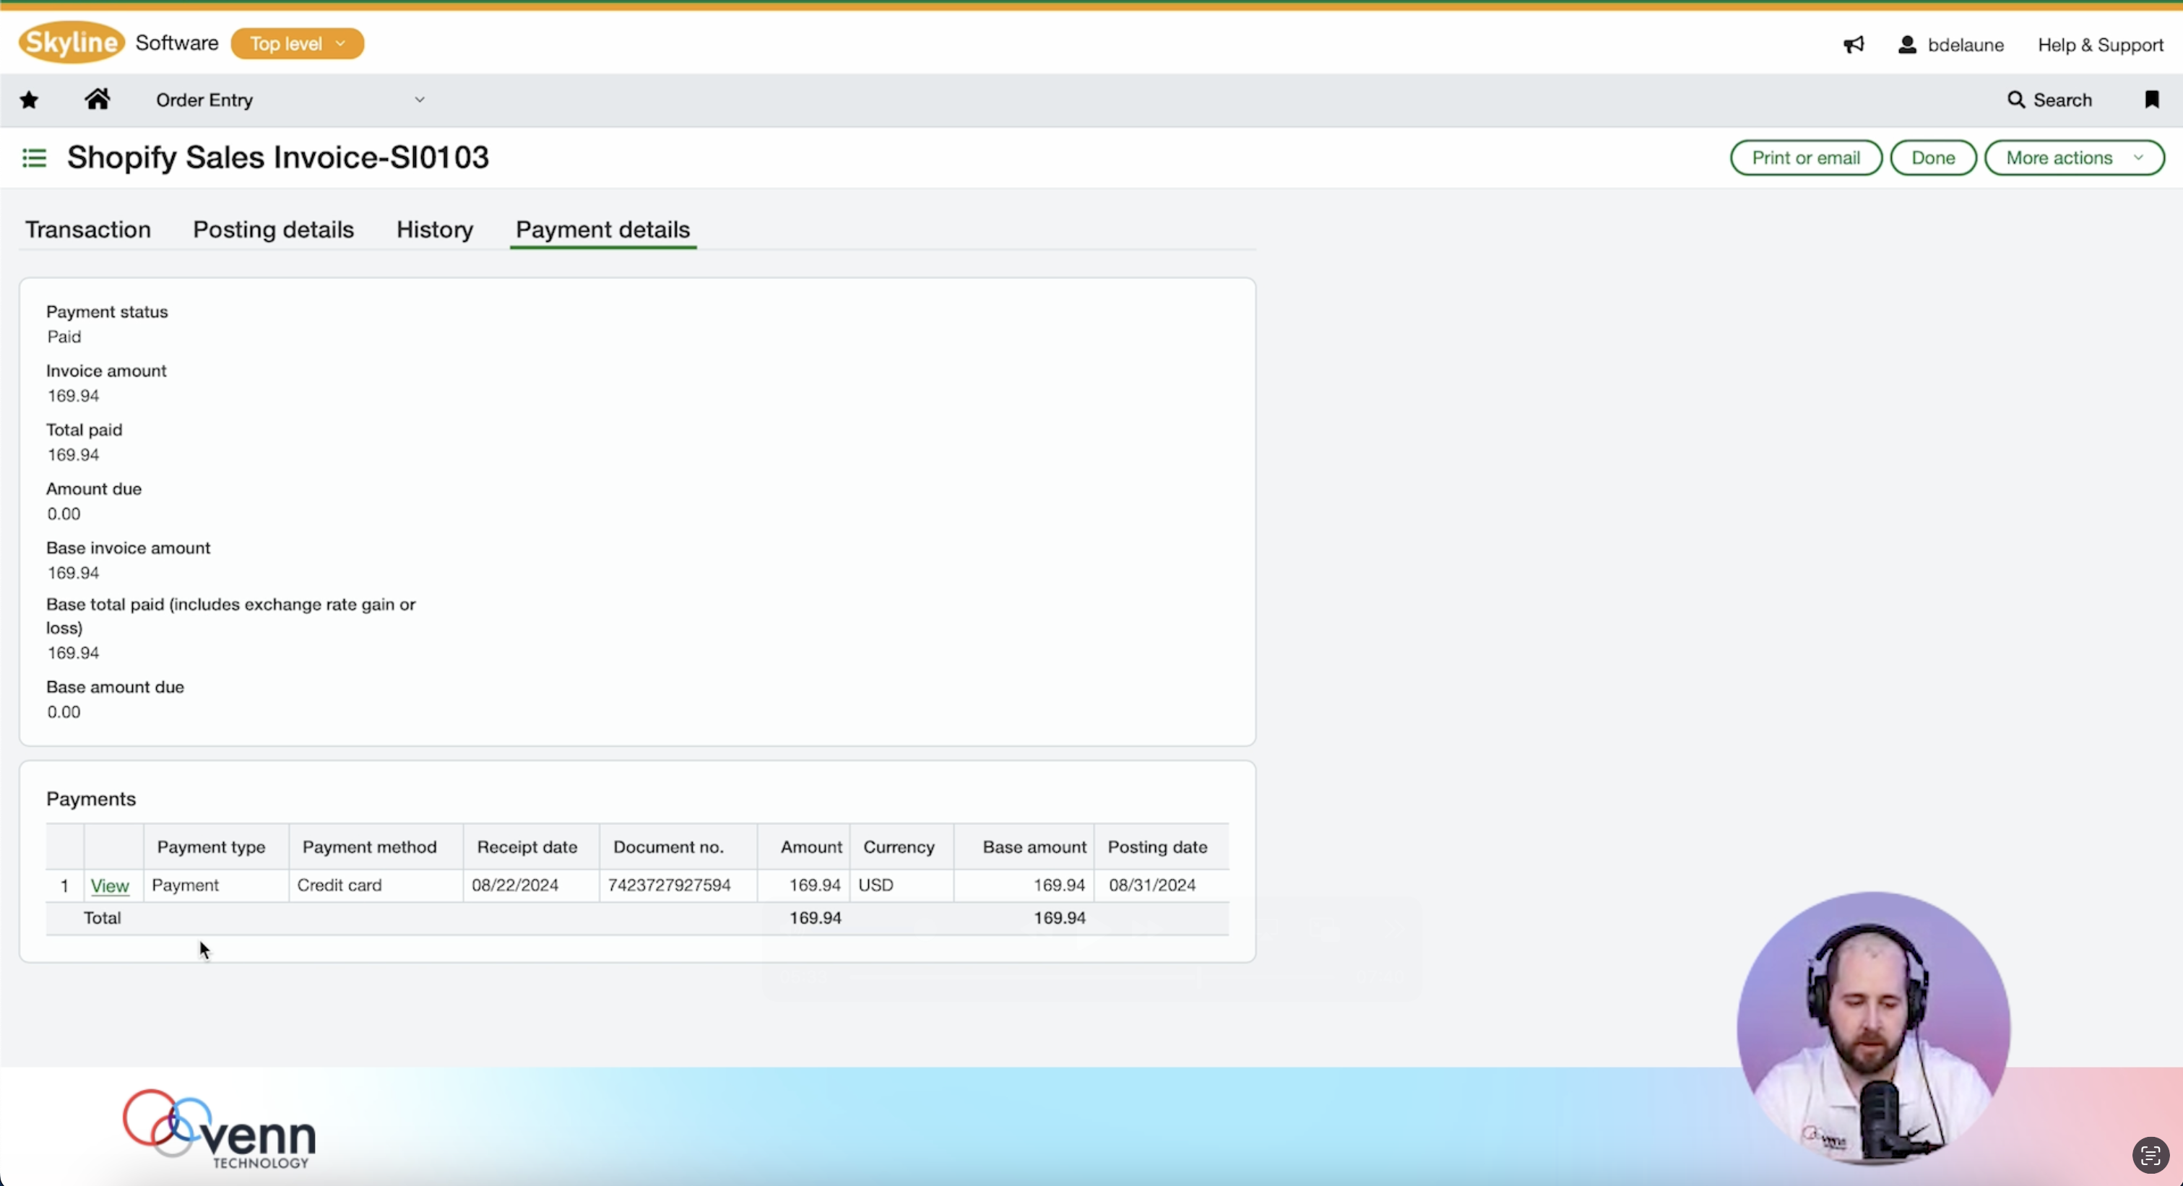Screen dimensions: 2183x1186
Task: Click the Search label
Action: 2062,100
